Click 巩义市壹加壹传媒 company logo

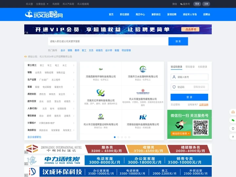tap(143, 91)
